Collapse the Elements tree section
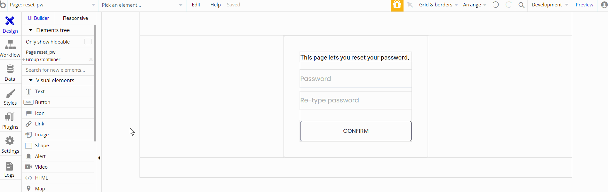Screen dimensions: 608x192 click(31, 30)
